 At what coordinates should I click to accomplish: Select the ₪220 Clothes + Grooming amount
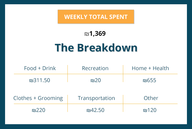38,110
